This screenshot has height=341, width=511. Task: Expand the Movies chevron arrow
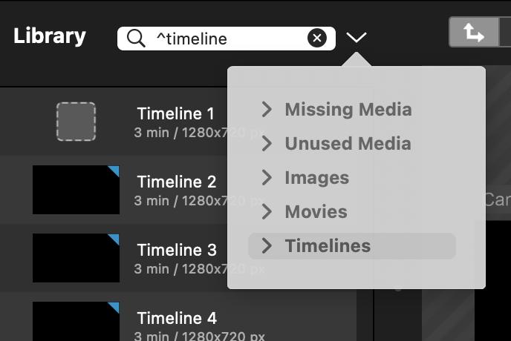(x=267, y=212)
